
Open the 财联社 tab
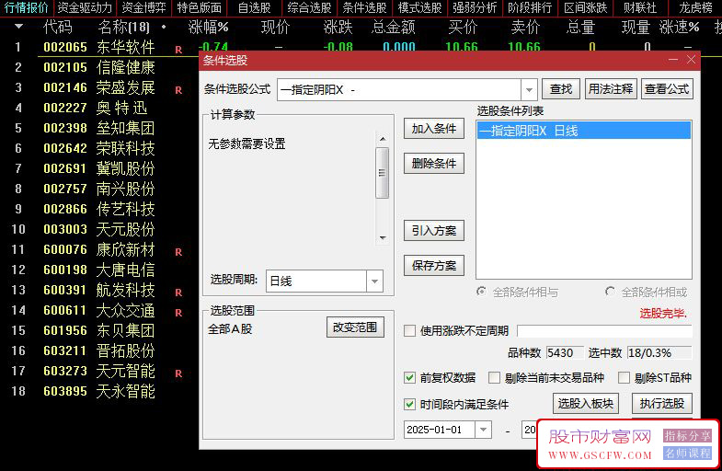point(640,8)
